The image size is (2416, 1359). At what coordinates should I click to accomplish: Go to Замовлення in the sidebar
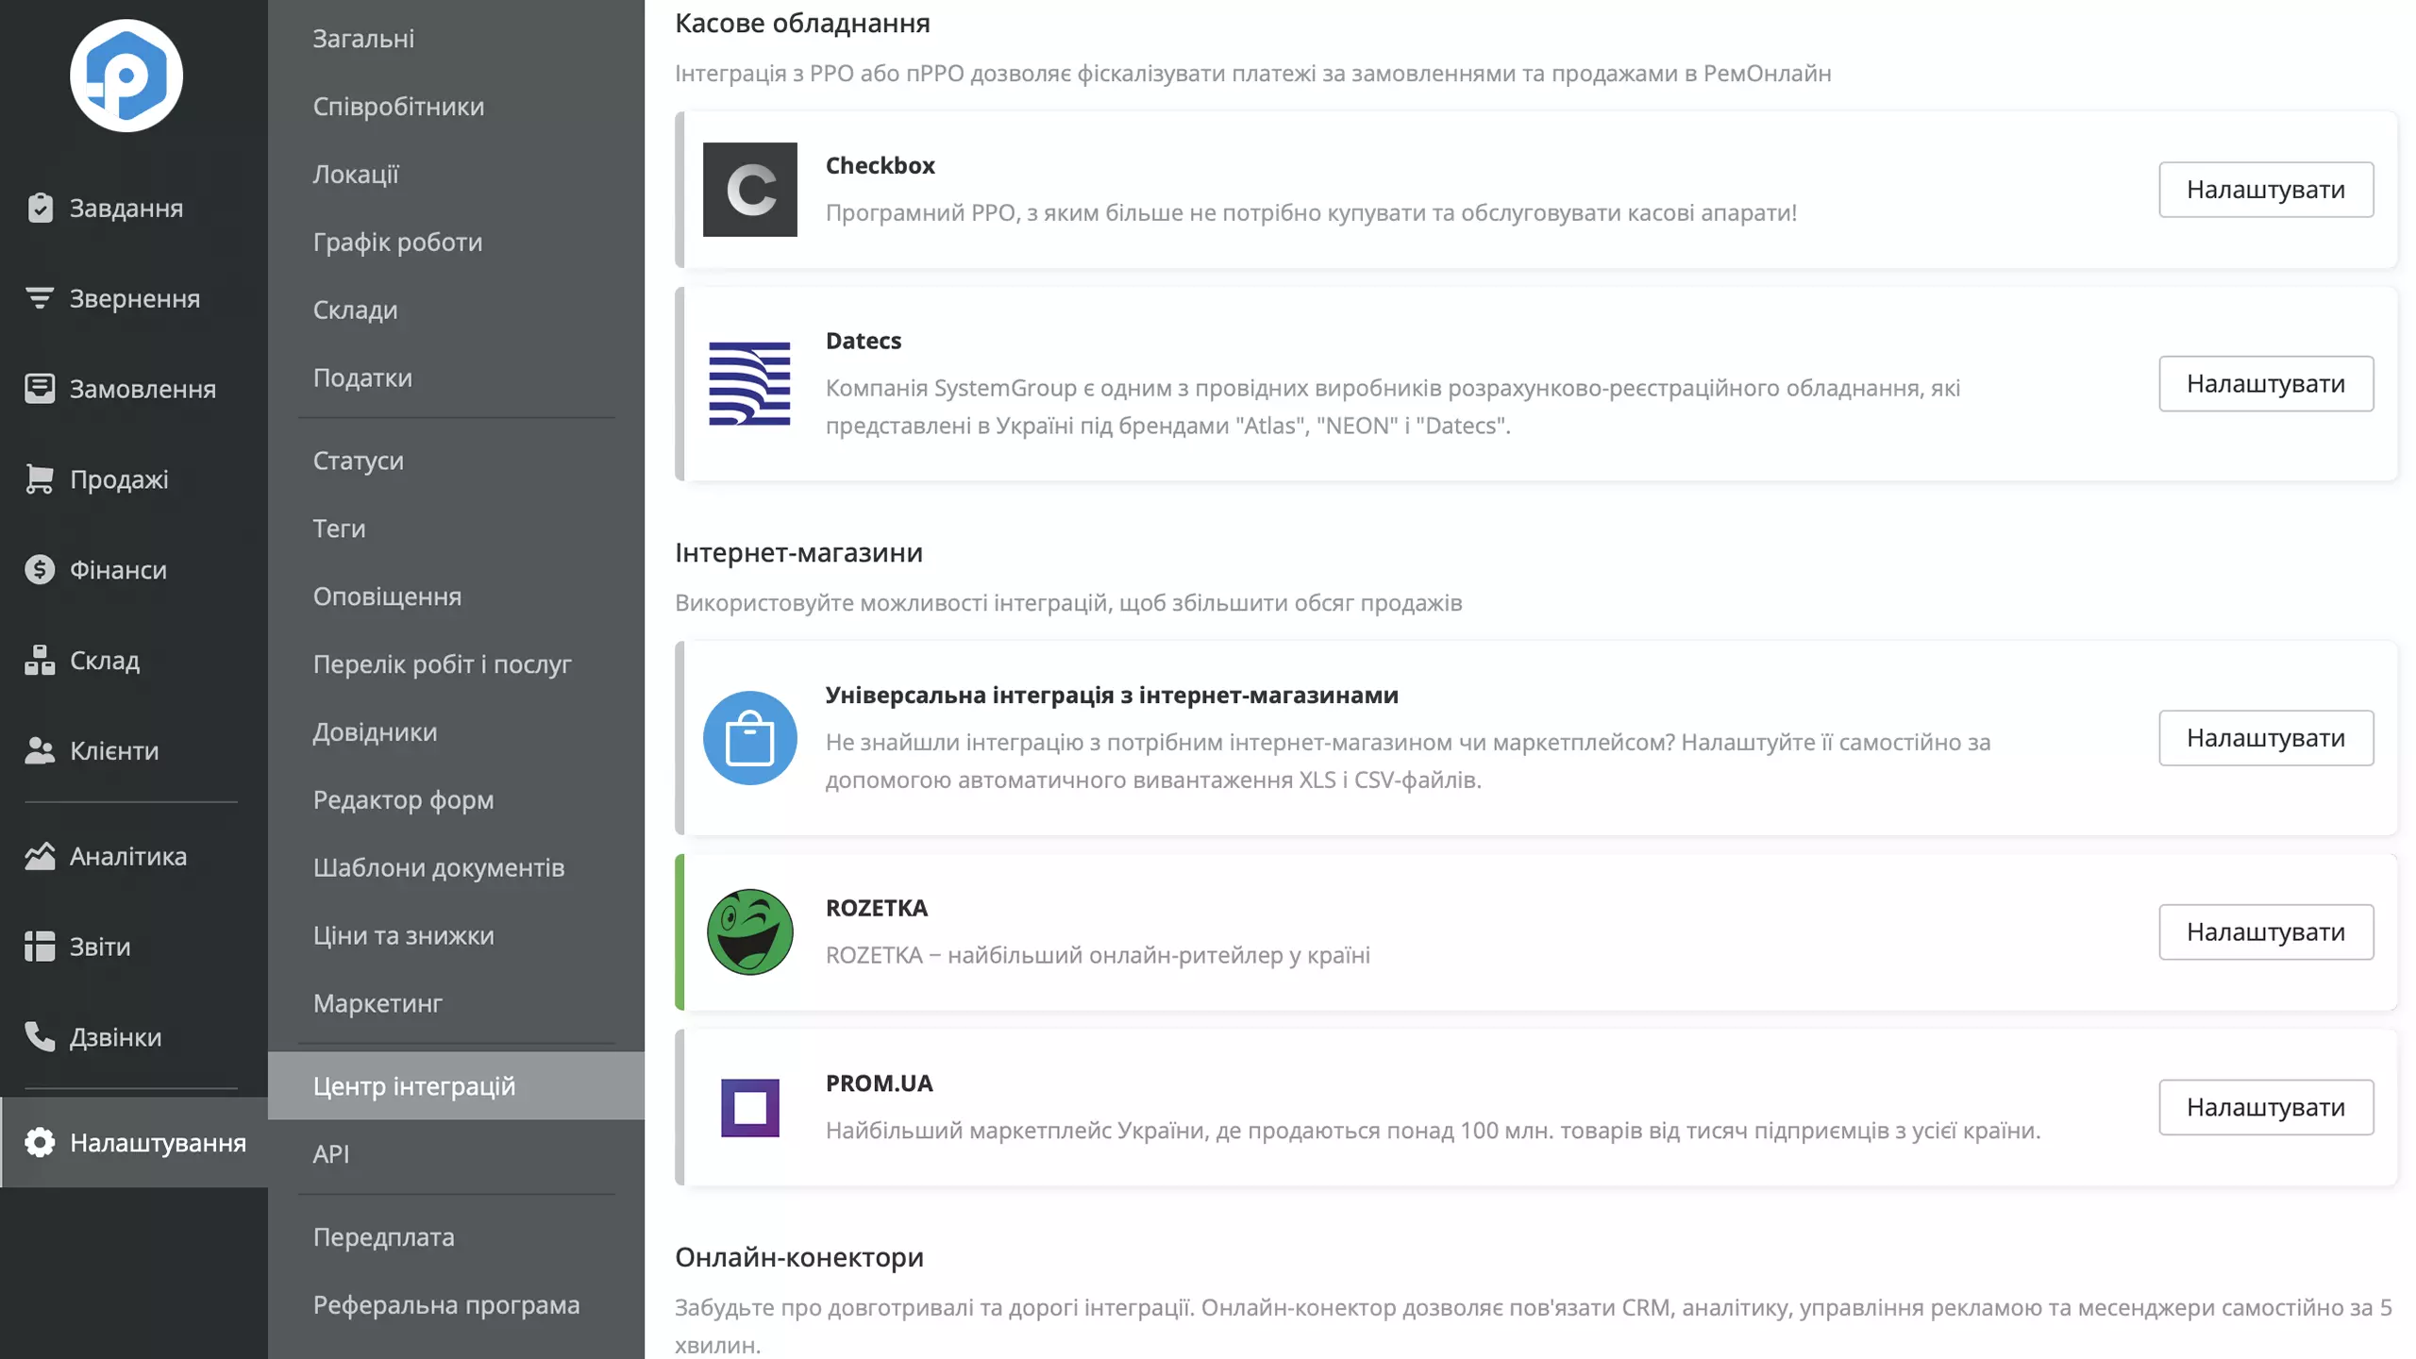[x=134, y=388]
